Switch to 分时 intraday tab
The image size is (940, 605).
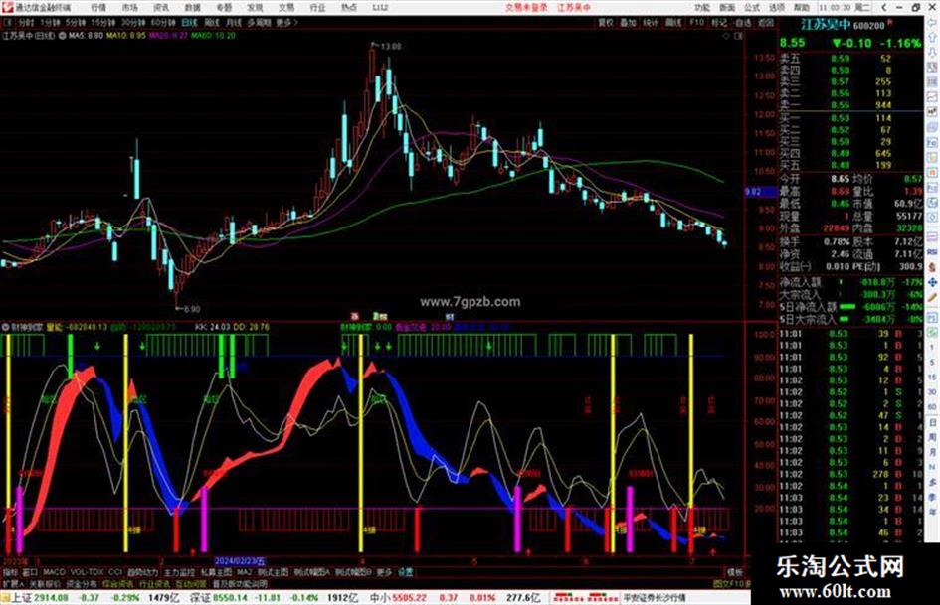point(26,22)
